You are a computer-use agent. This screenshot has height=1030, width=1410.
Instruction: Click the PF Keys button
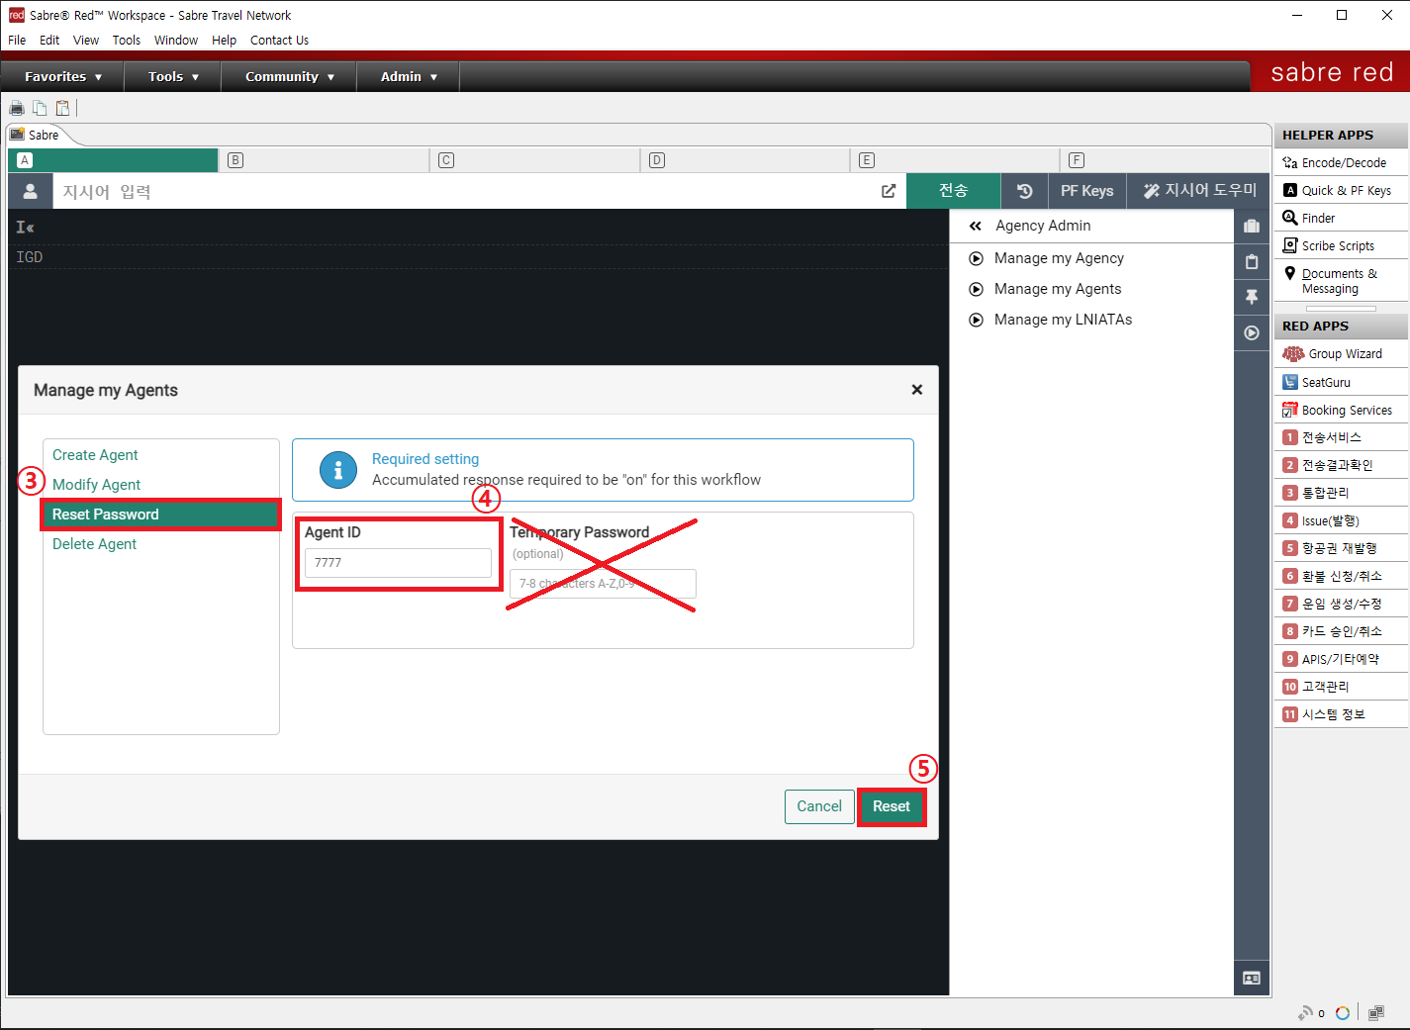coord(1087,191)
